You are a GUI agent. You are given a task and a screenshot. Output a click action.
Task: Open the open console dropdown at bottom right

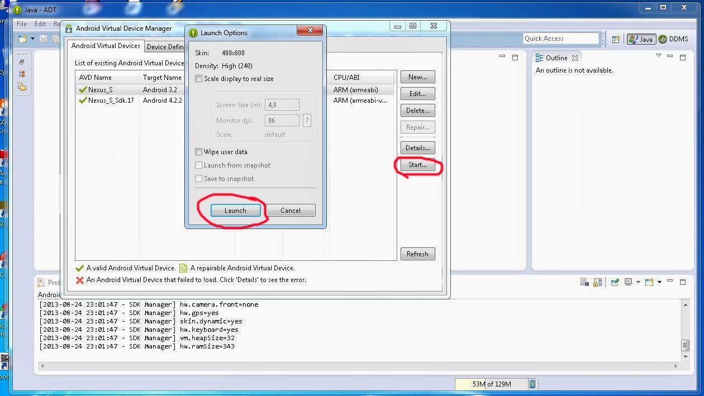pos(660,282)
